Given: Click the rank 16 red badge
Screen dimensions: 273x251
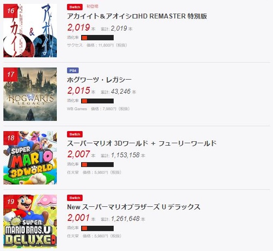Looking at the screenshot, I should [11, 11].
